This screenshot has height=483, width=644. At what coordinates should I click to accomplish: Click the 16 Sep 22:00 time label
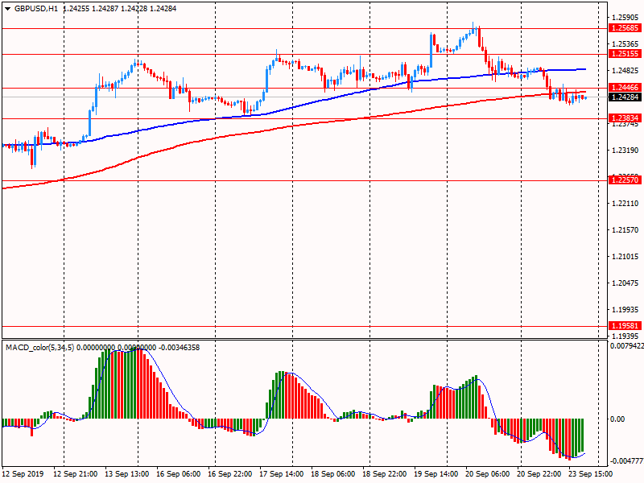tap(230, 474)
